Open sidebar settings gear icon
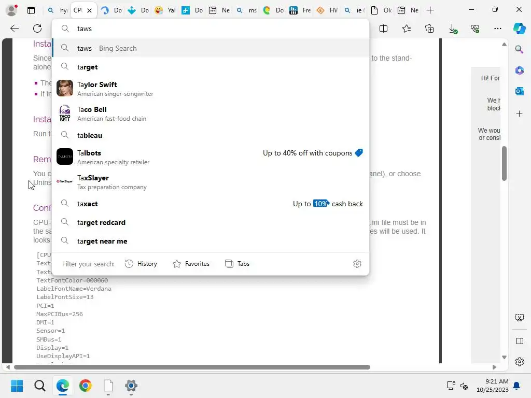 (x=519, y=362)
